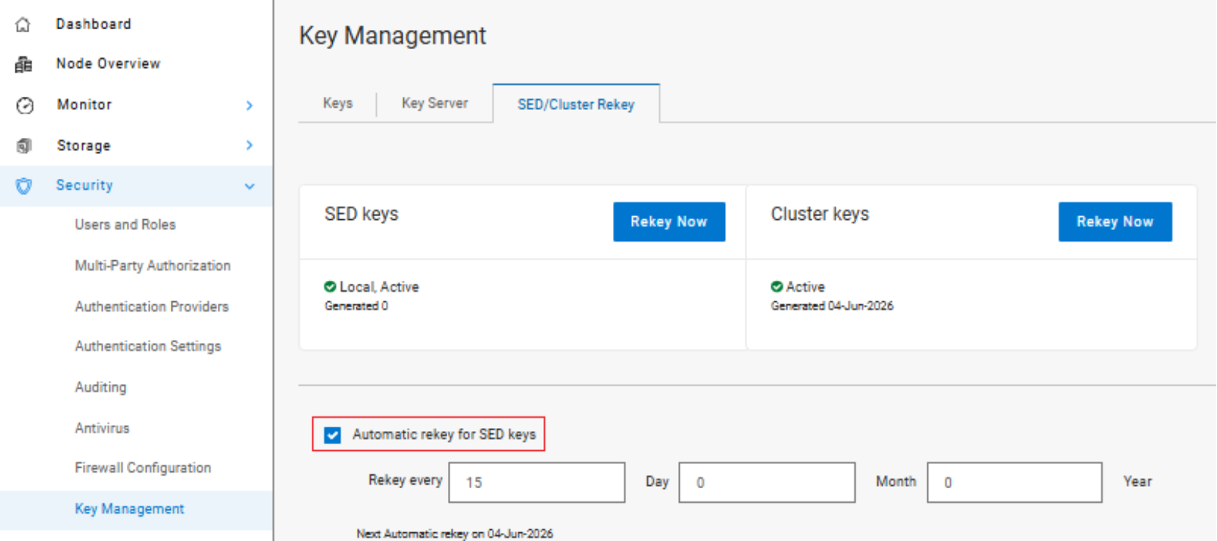The height and width of the screenshot is (541, 1217).
Task: Go to Node Overview page
Action: coord(109,64)
